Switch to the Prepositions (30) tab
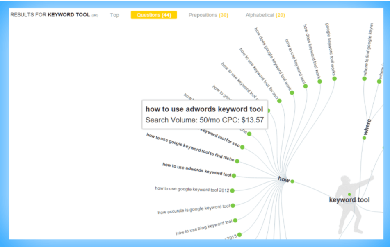The image size is (390, 247). 208,15
